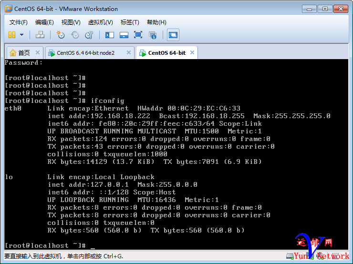Enter full screen mode icon

tap(138, 35)
